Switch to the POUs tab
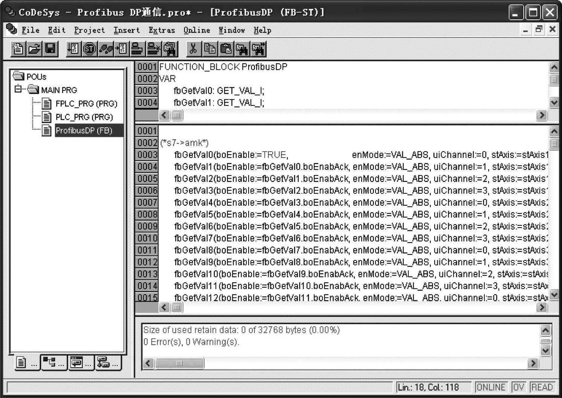The width and height of the screenshot is (562, 398). click(x=27, y=363)
